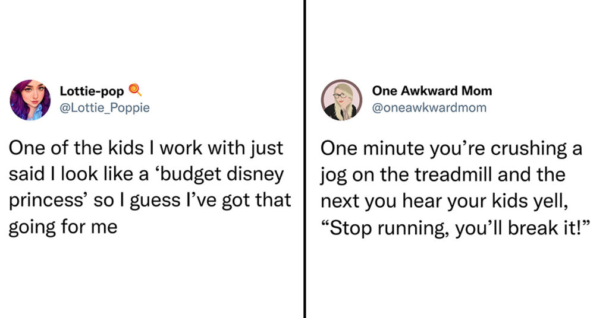Viewport: 609px width, 318px height.
Task: Open the Lottie-pop display name
Action: point(92,91)
